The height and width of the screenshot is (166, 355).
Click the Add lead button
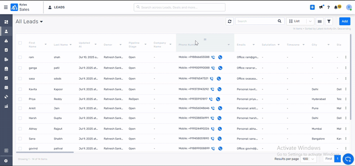pyautogui.click(x=345, y=21)
